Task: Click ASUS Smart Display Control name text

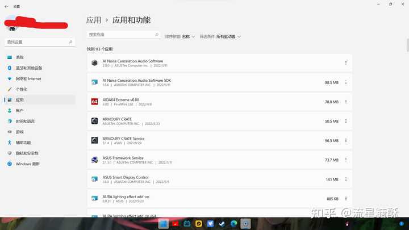Action: coord(126,177)
